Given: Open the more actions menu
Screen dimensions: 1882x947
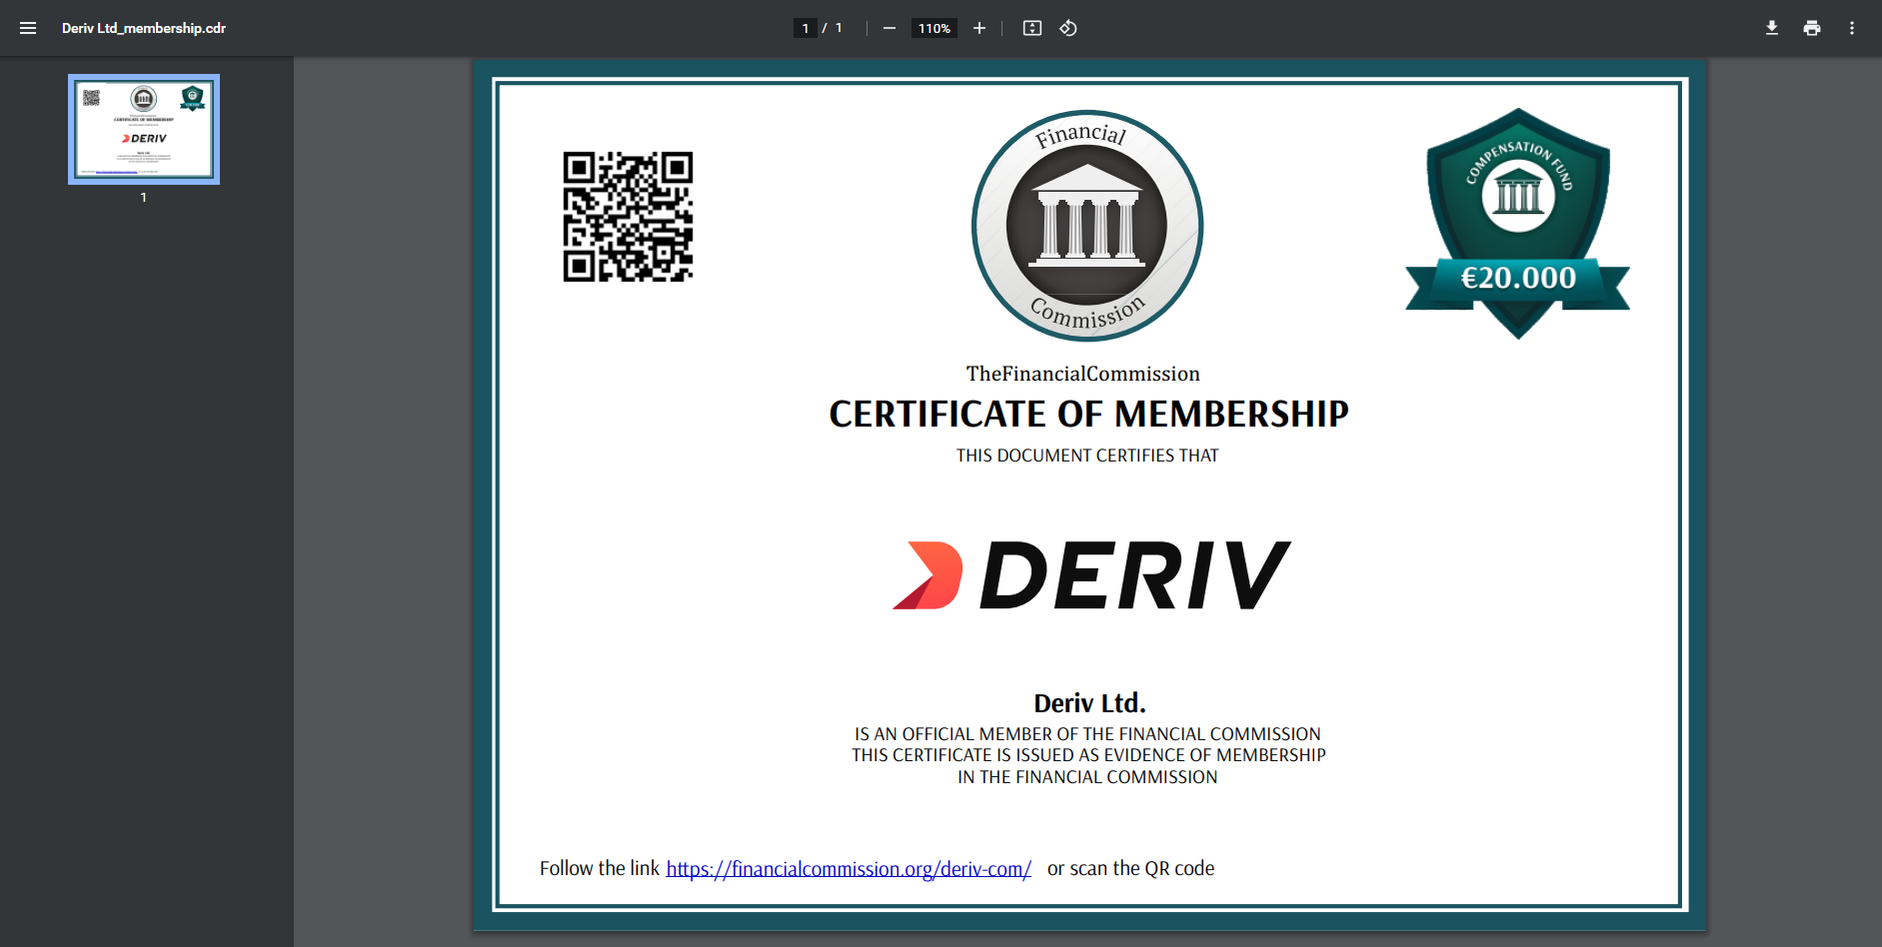Looking at the screenshot, I should click(x=1852, y=28).
